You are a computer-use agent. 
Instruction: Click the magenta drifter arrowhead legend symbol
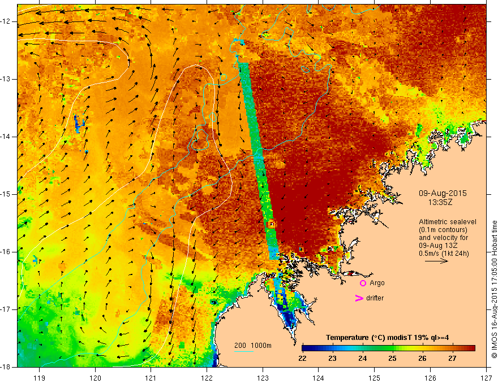[x=359, y=298]
